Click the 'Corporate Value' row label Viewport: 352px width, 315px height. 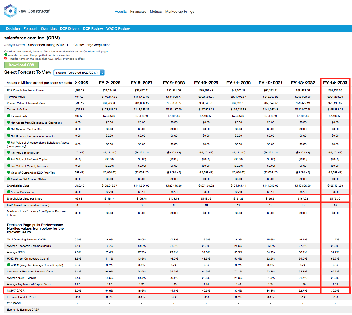[x=17, y=110]
